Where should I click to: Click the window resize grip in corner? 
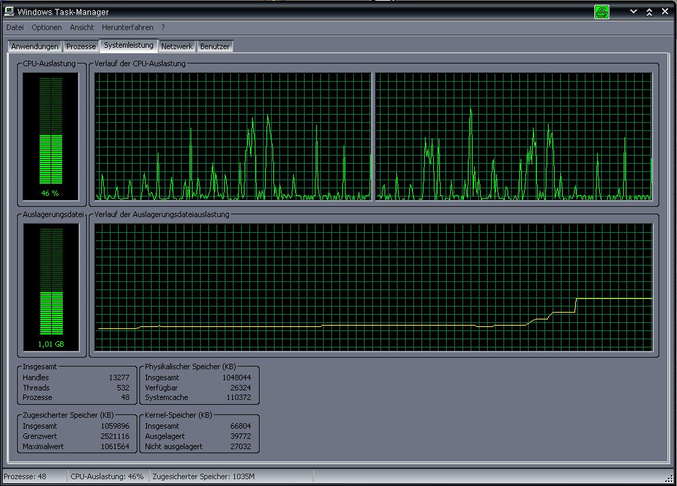(669, 478)
